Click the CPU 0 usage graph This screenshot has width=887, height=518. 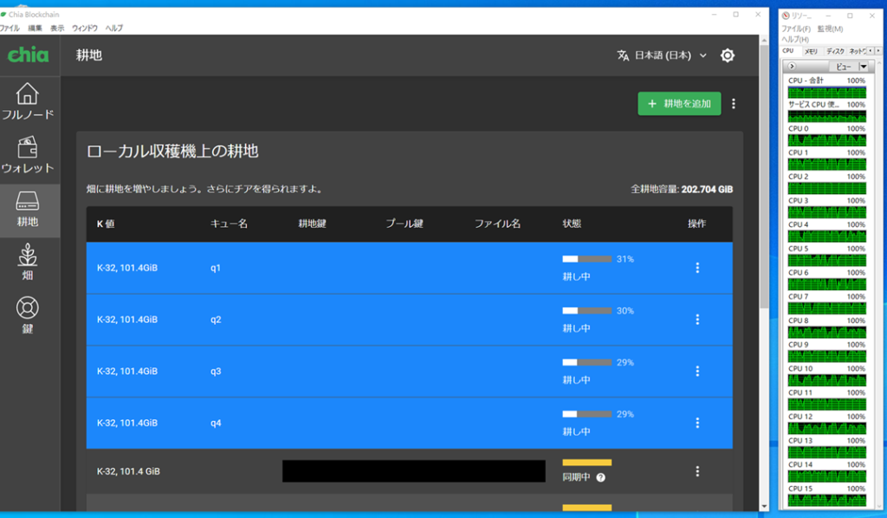click(x=827, y=140)
